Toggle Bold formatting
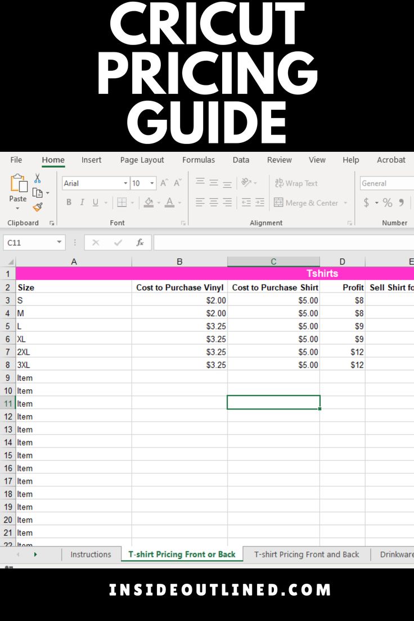 69,202
